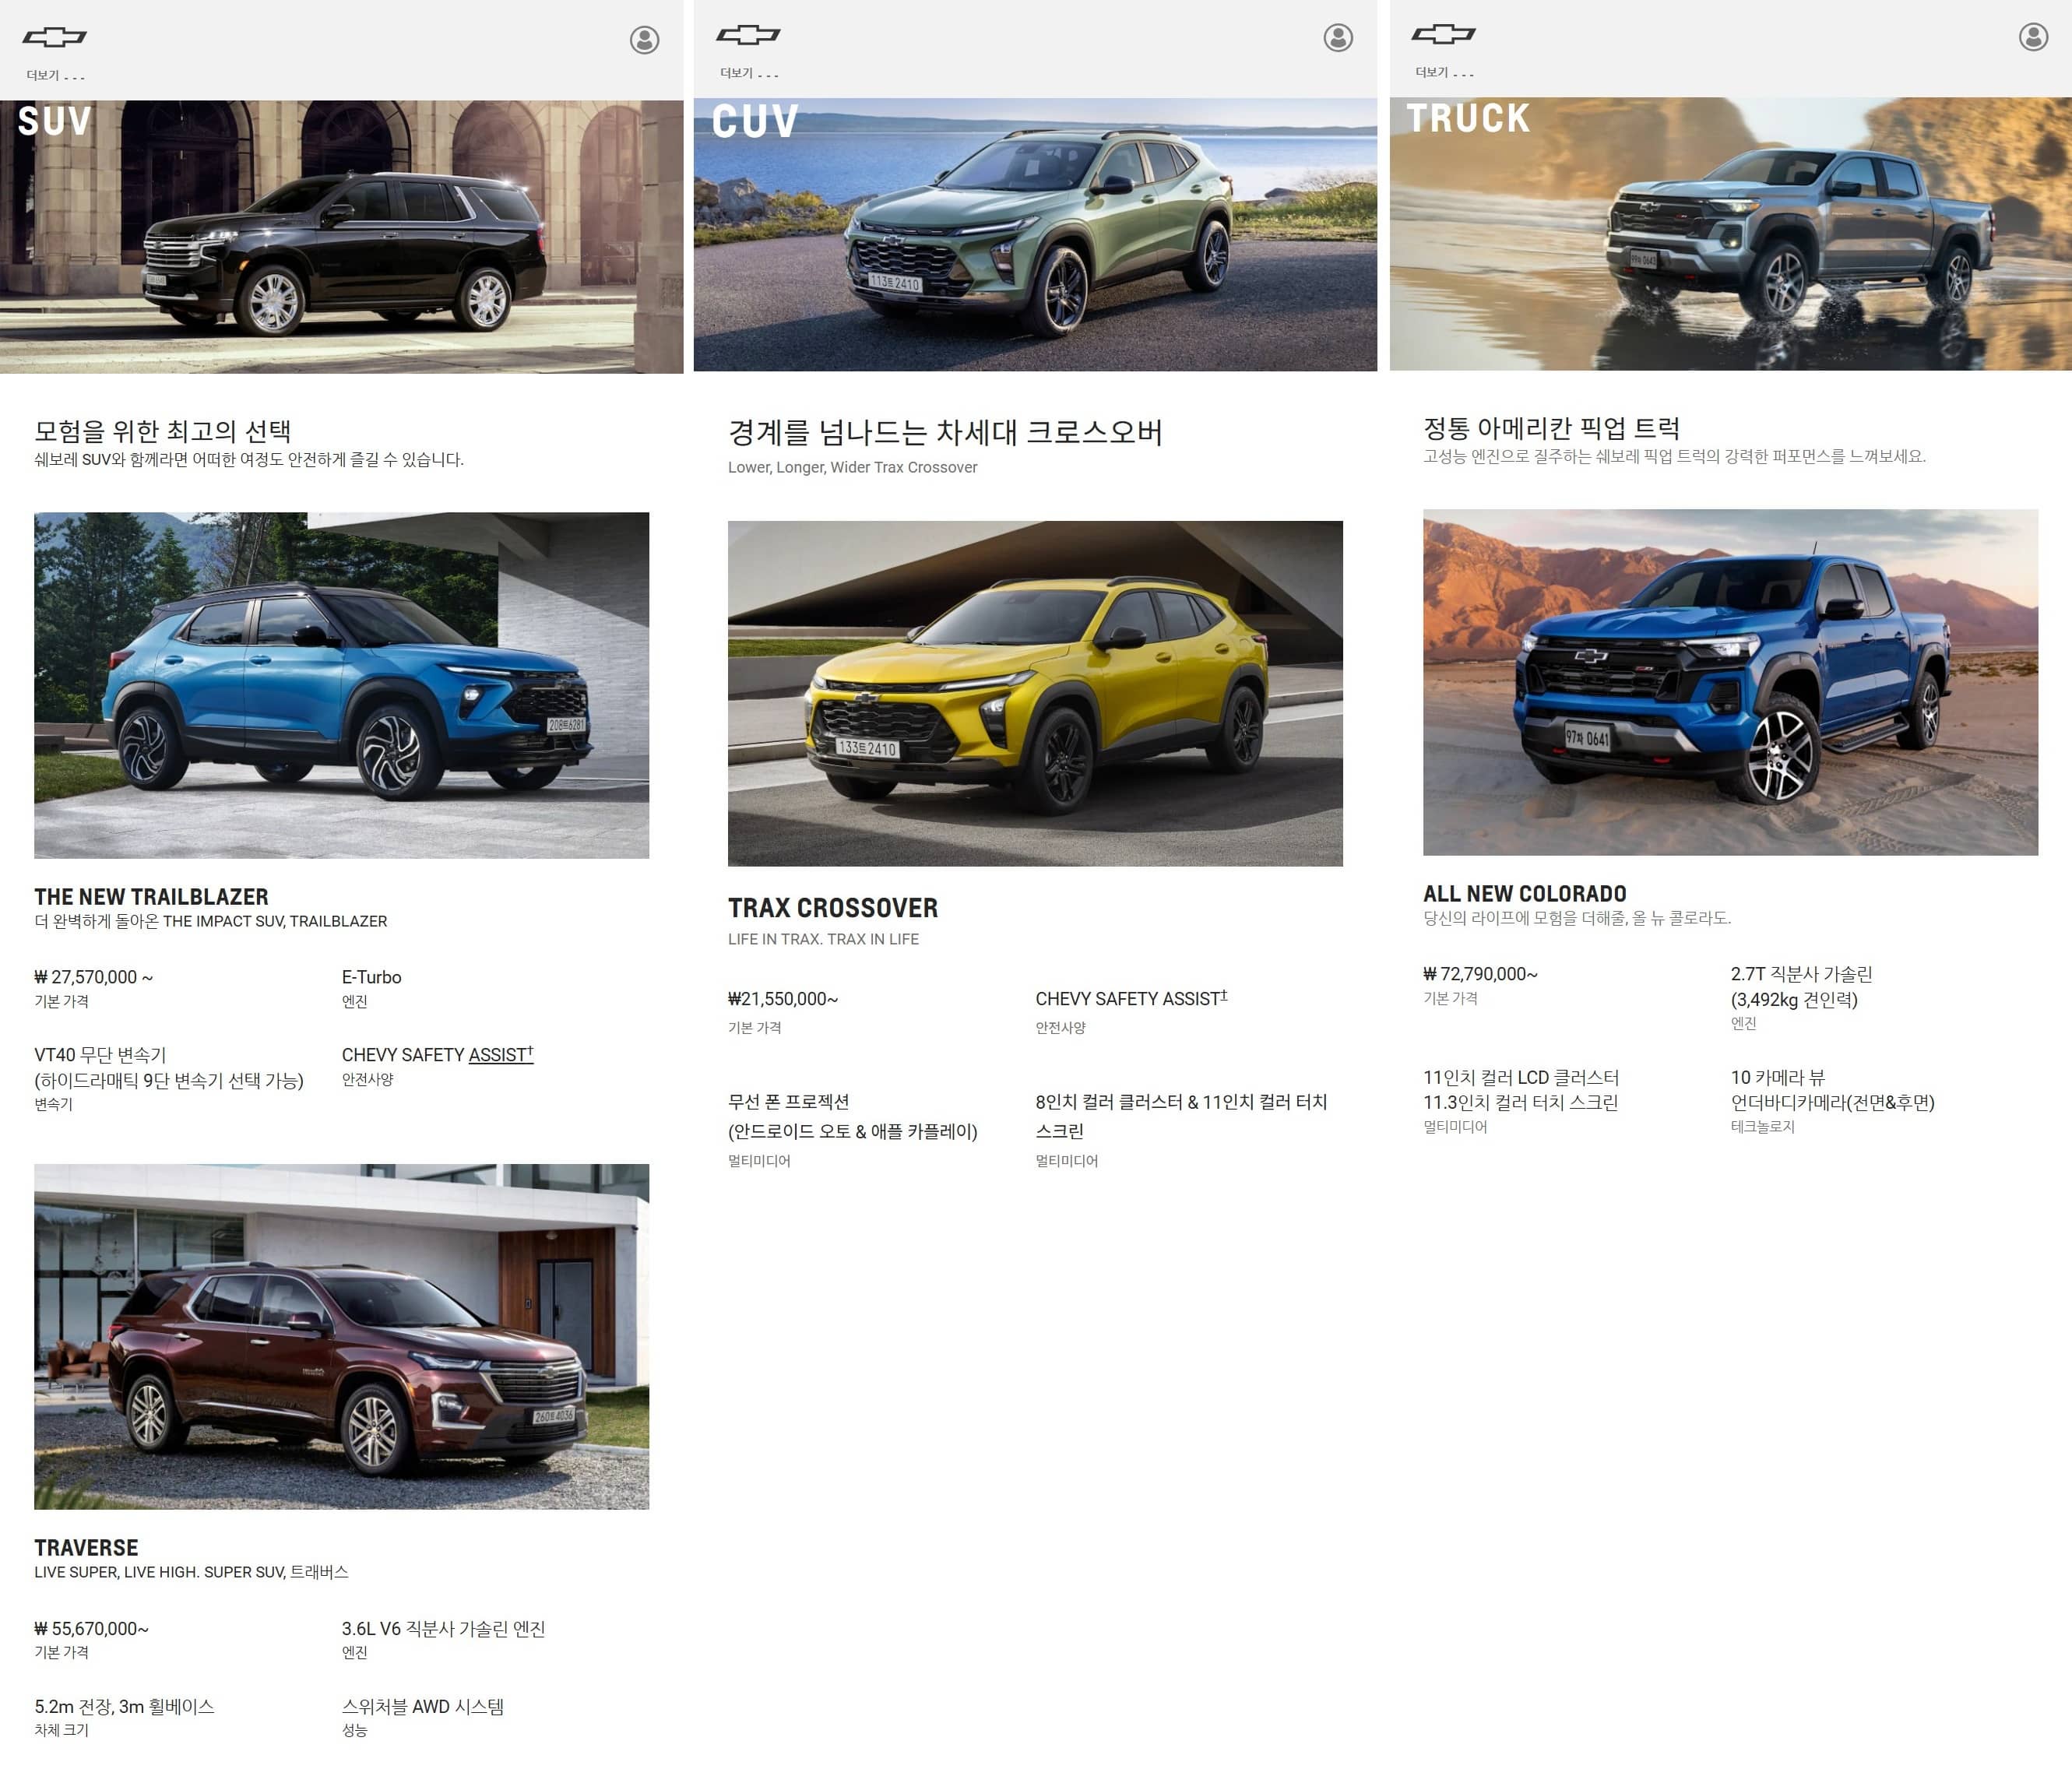Image resolution: width=2072 pixels, height=1769 pixels.
Task: Click the 11인치 컬러 LCD 클러스터 text
Action: [x=1521, y=1078]
